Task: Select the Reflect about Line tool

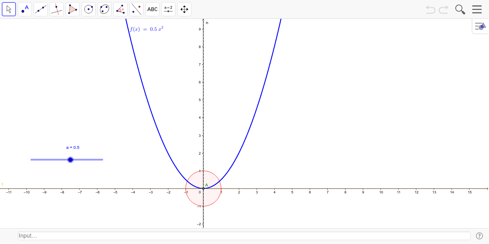Action: point(136,9)
